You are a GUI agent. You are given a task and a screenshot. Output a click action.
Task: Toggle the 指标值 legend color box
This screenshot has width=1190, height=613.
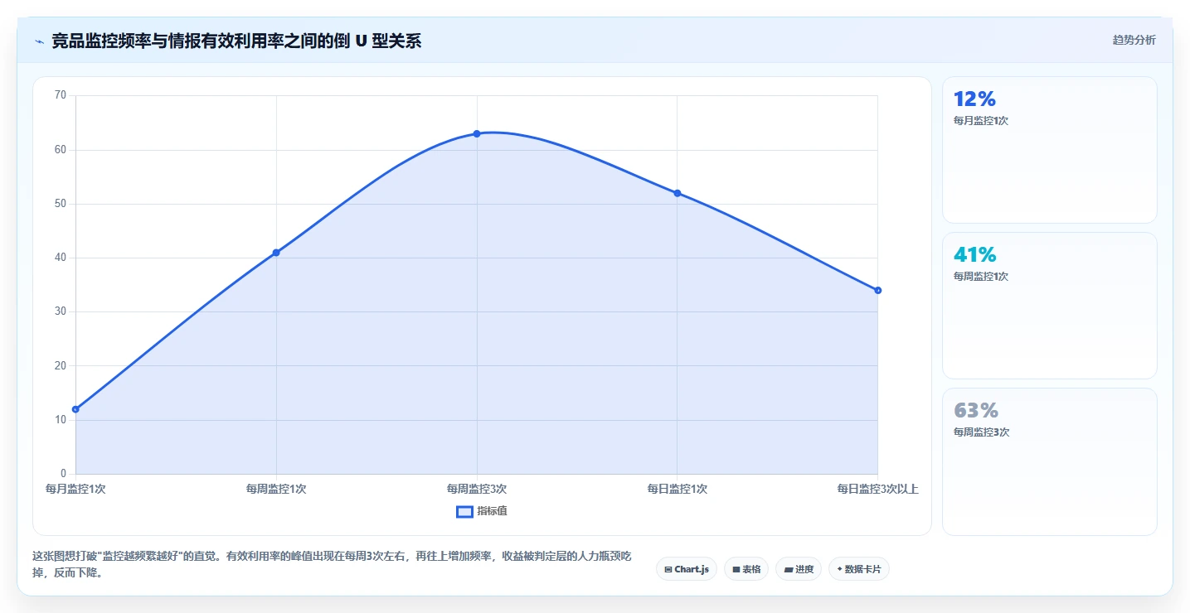click(464, 511)
